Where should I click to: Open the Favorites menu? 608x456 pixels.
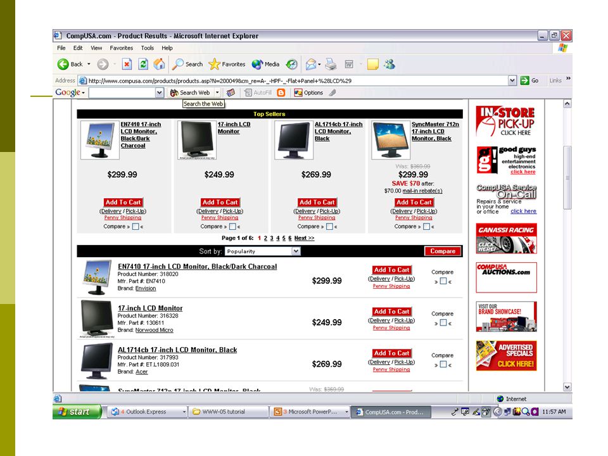pos(122,48)
